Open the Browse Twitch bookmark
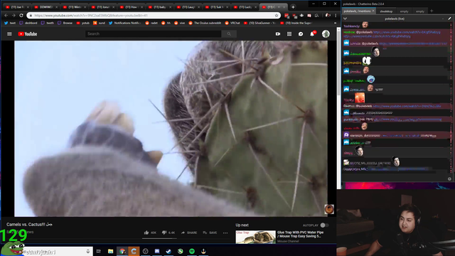 (65, 23)
